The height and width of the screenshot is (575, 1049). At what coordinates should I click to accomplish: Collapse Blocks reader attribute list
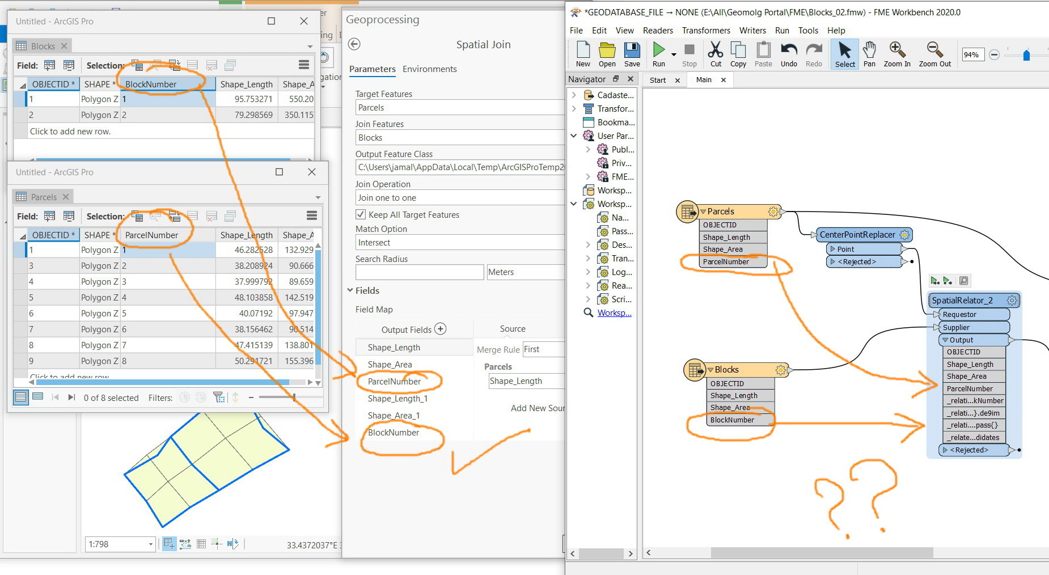710,370
